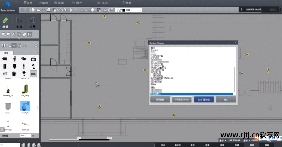Select the chair furniture category
282x147 pixels.
pos(14,59)
